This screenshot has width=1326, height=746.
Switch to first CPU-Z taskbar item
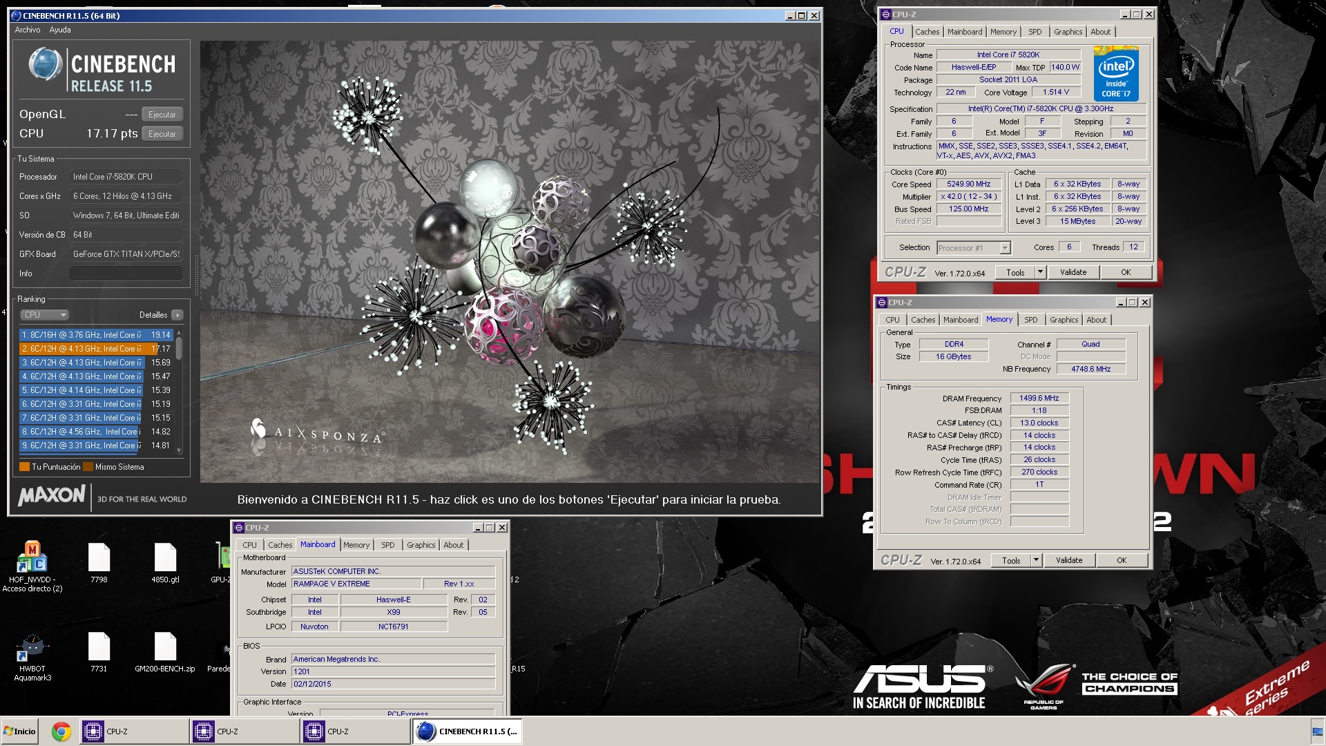pyautogui.click(x=133, y=731)
